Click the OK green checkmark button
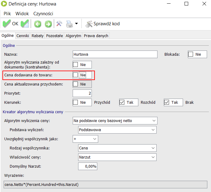 coord(10,24)
